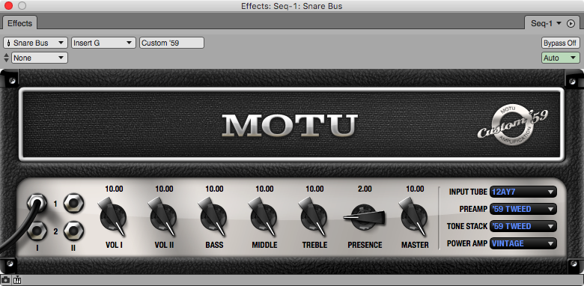
Task: Open the Seq-1 sequence menu
Action: coord(546,23)
